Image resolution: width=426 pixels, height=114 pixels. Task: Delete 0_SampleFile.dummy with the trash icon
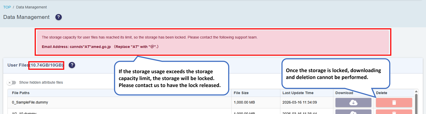(x=394, y=102)
